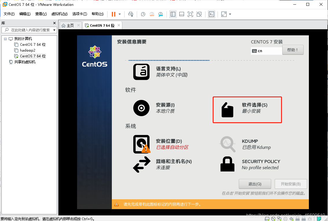Open the power options dropdown beside the pause button
The height and width of the screenshot is (221, 328).
tap(120, 14)
